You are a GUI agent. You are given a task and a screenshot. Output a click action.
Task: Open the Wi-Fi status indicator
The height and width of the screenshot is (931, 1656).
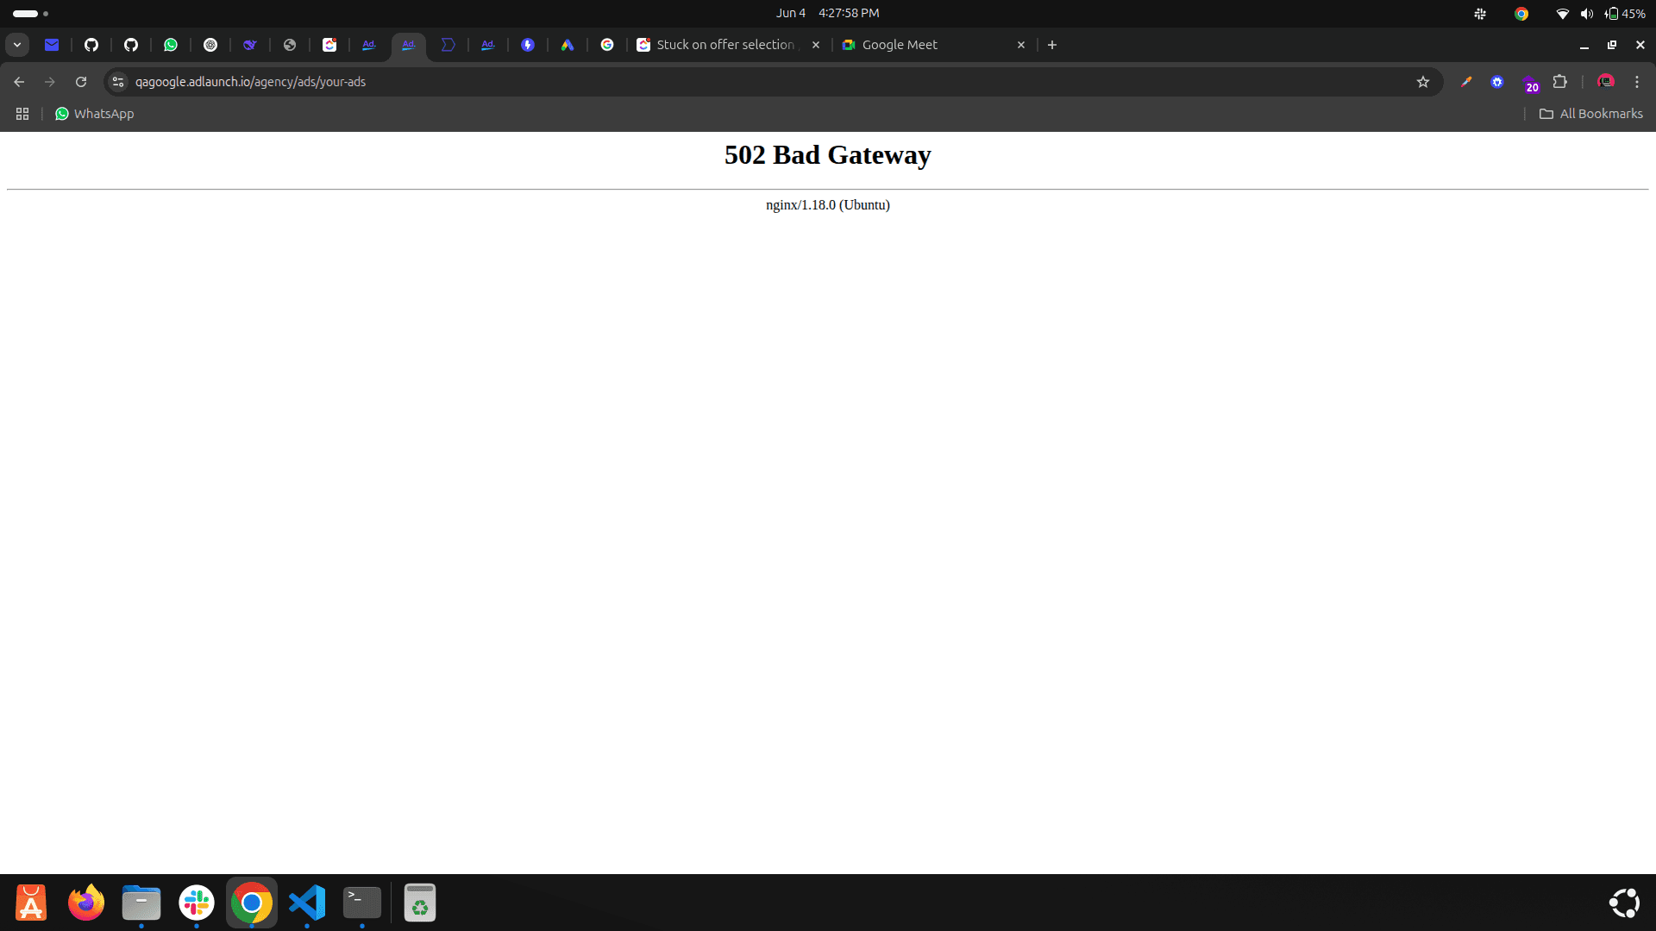[1562, 13]
